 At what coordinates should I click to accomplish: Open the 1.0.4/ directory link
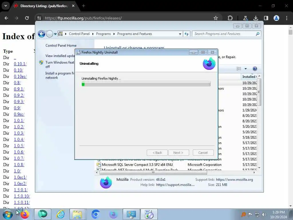pyautogui.click(x=19, y=140)
